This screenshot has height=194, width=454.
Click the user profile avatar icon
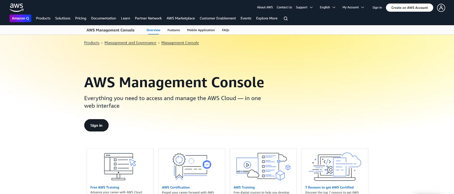(x=441, y=8)
